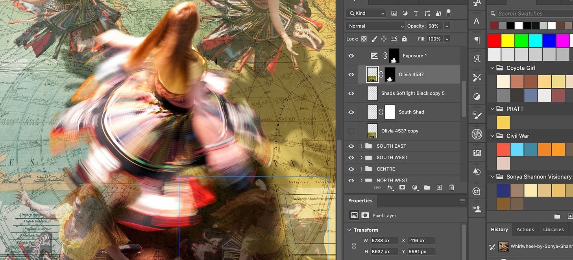Screen dimensions: 573x260
Task: Open the Fill slider dropdown arrow
Action: point(446,39)
